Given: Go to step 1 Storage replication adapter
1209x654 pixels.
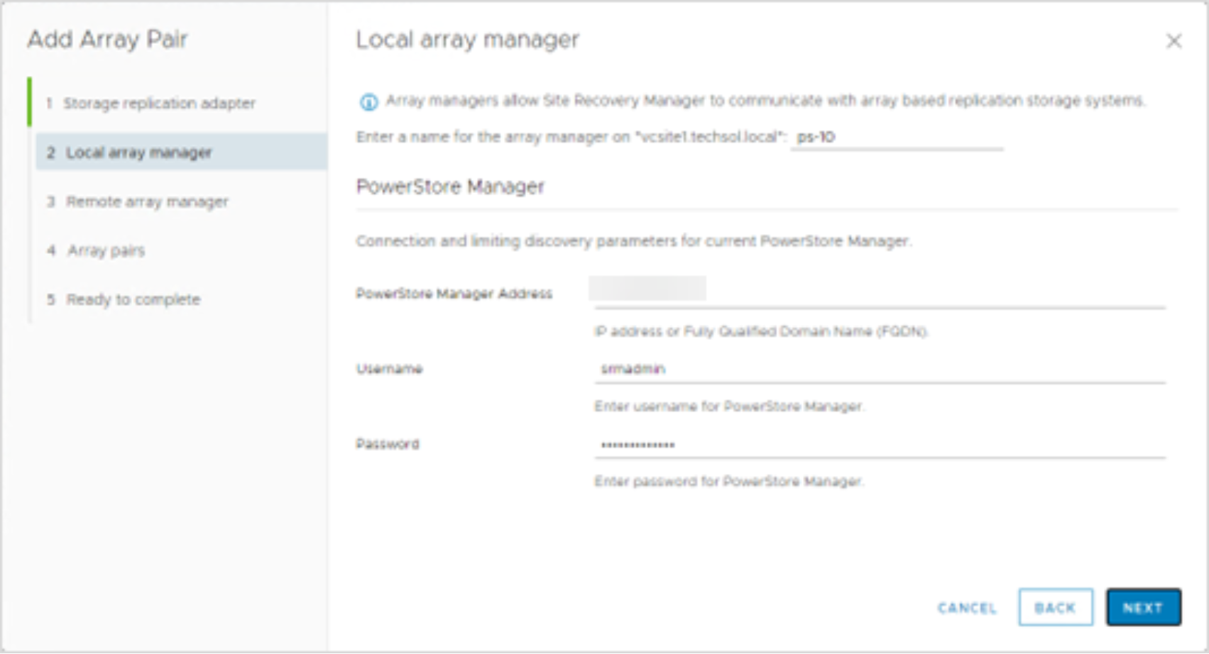Looking at the screenshot, I should coord(152,104).
